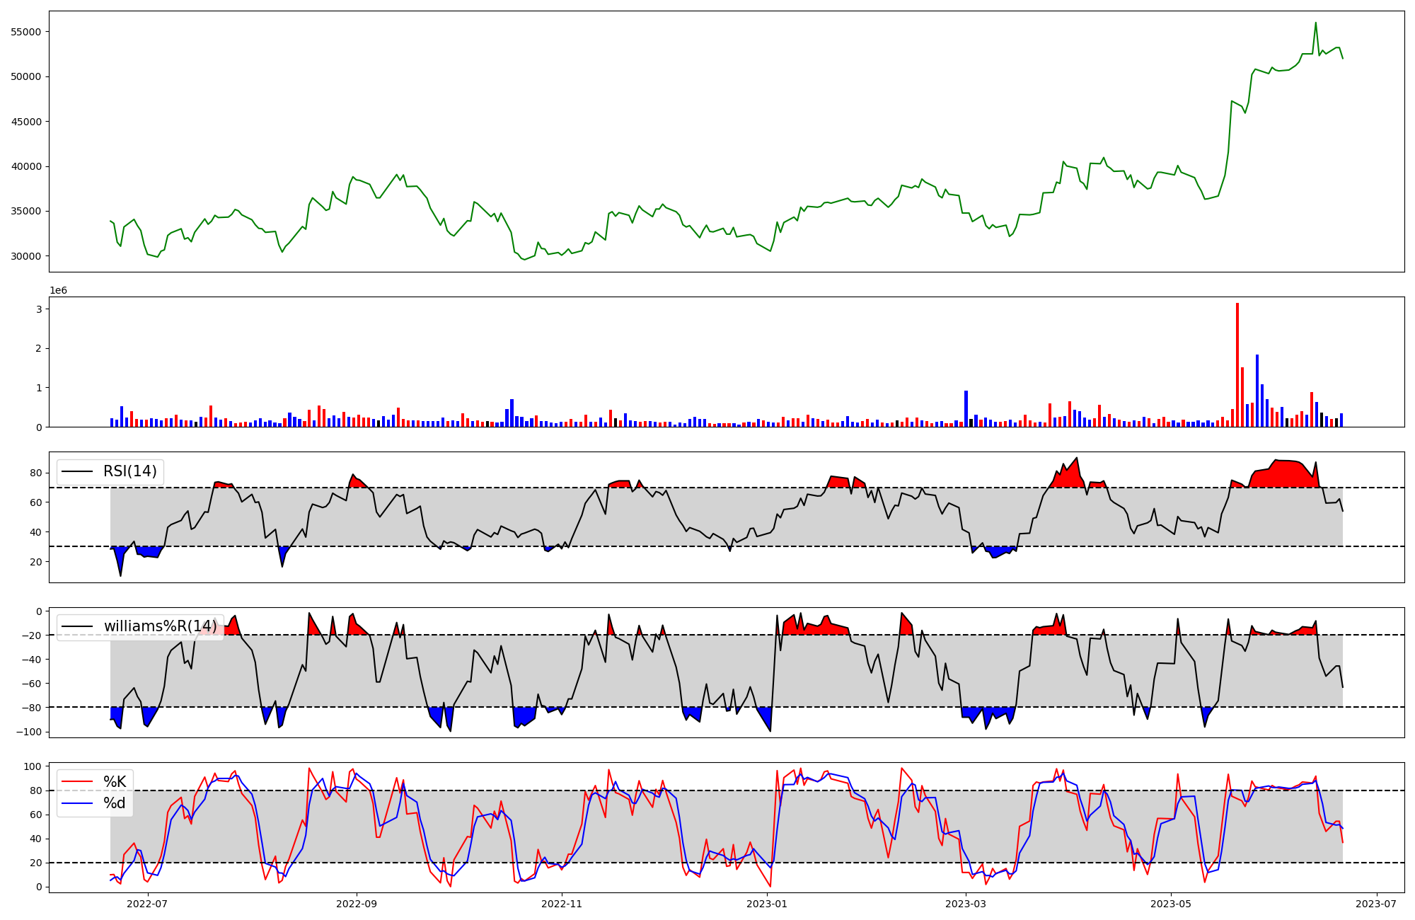Click the 55000 price axis tick label
This screenshot has height=920, width=1415.
pyautogui.click(x=26, y=32)
